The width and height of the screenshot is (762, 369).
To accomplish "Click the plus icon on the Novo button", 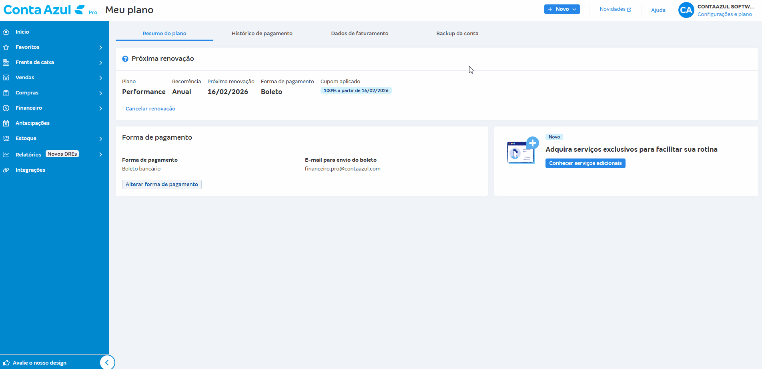I will tap(550, 9).
